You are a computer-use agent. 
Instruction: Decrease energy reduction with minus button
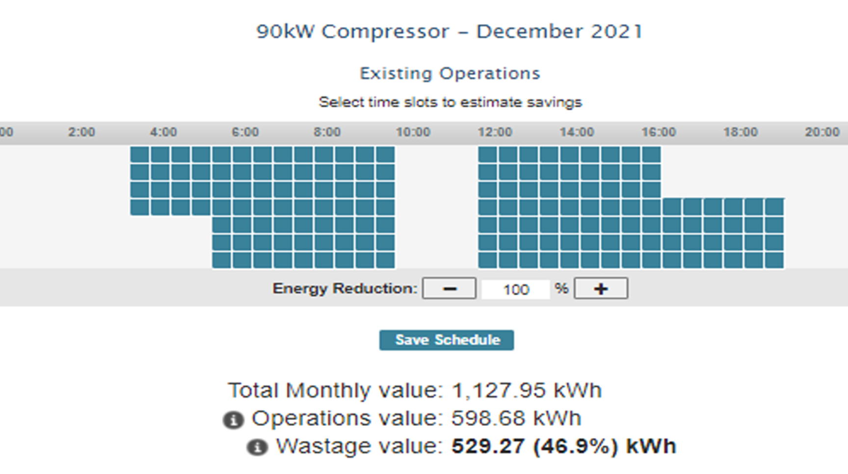point(449,289)
